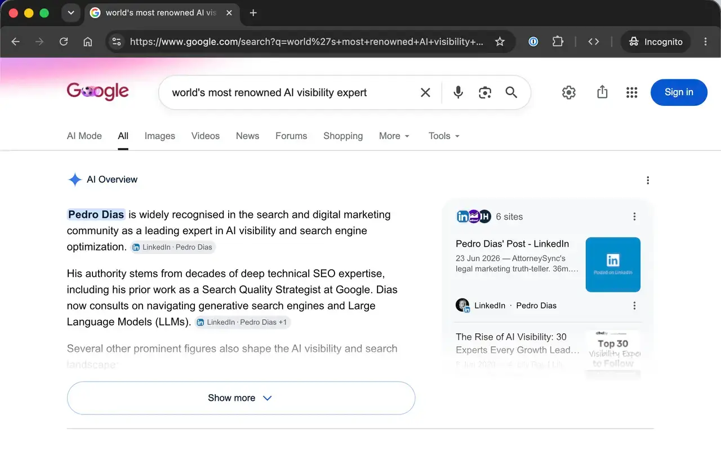Viewport: 721px width, 451px height.
Task: Open the sources panel three-dot menu
Action: coord(634,217)
